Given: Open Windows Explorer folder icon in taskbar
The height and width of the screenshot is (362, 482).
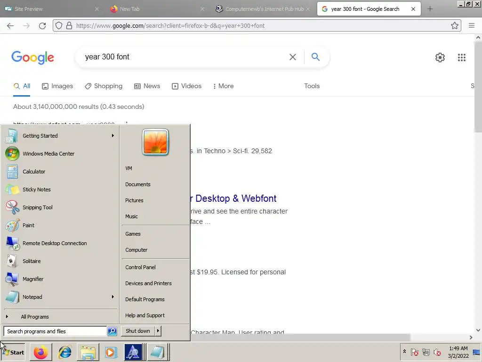Looking at the screenshot, I should point(88,352).
